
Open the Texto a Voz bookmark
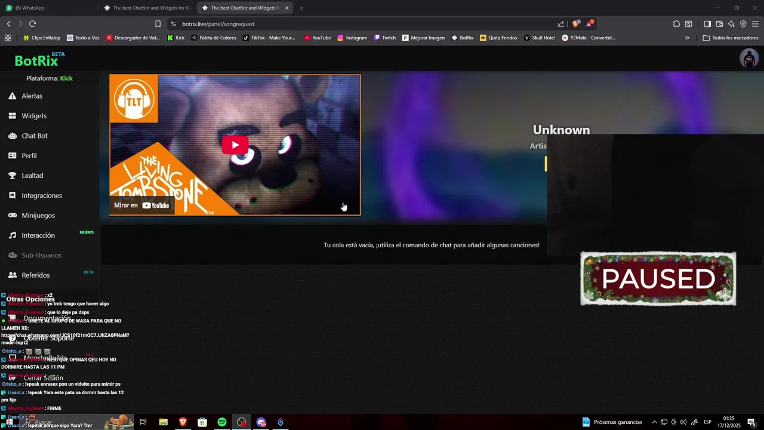(83, 38)
